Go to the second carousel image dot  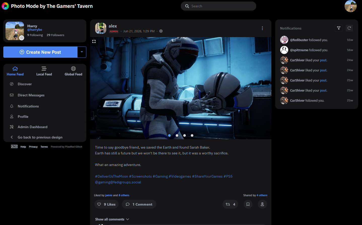pos(177,135)
